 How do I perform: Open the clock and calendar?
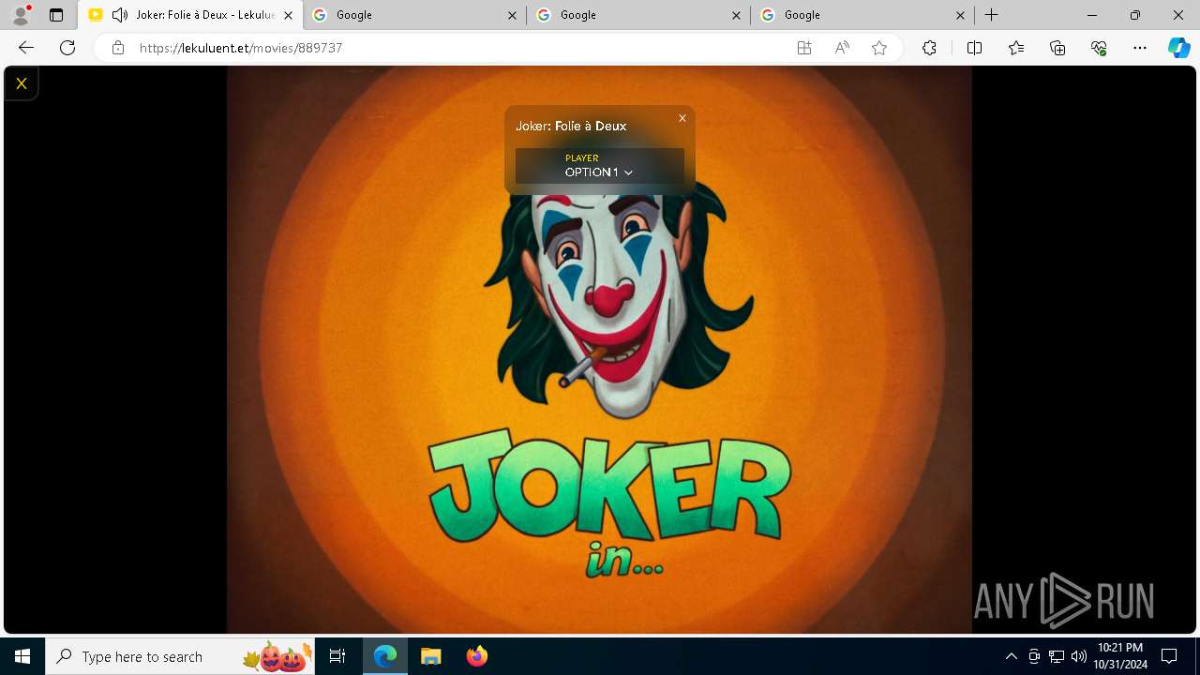[x=1120, y=656]
